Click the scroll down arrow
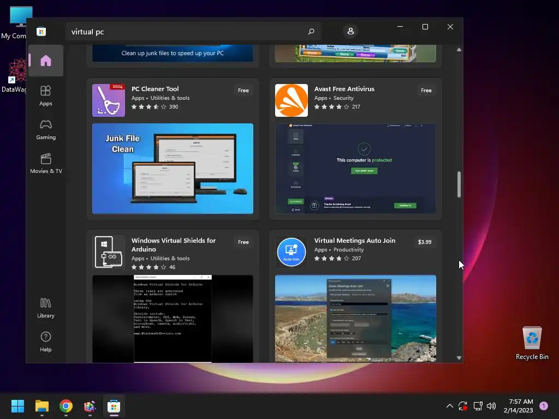 pos(459,358)
